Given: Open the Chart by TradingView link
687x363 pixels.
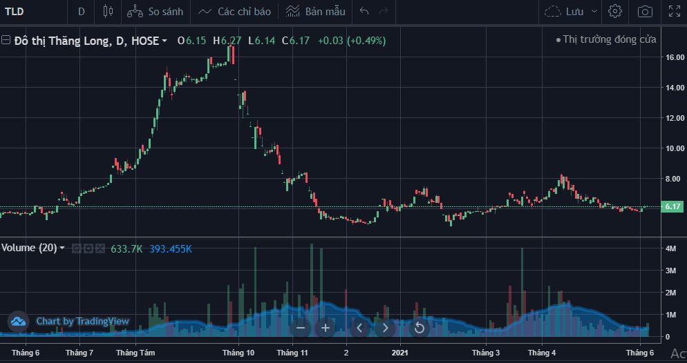Looking at the screenshot, I should pyautogui.click(x=82, y=321).
